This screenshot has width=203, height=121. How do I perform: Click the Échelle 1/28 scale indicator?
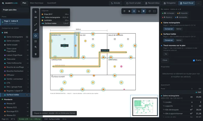30,119
